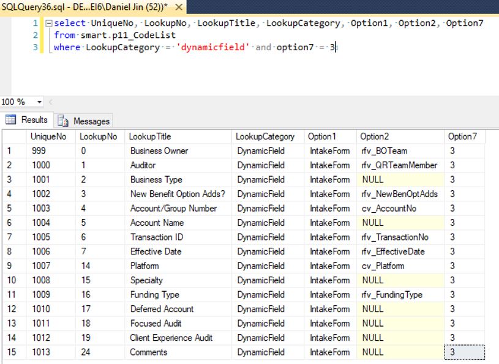Collapse the select statement outline toggle
Screen dimensions: 499x364
click(x=49, y=23)
